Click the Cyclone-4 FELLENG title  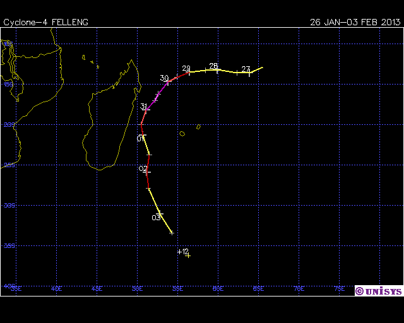click(x=46, y=22)
